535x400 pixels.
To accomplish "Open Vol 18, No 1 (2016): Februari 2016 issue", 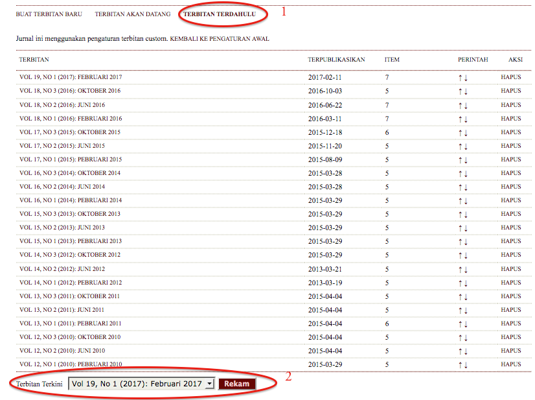I will tap(71, 119).
